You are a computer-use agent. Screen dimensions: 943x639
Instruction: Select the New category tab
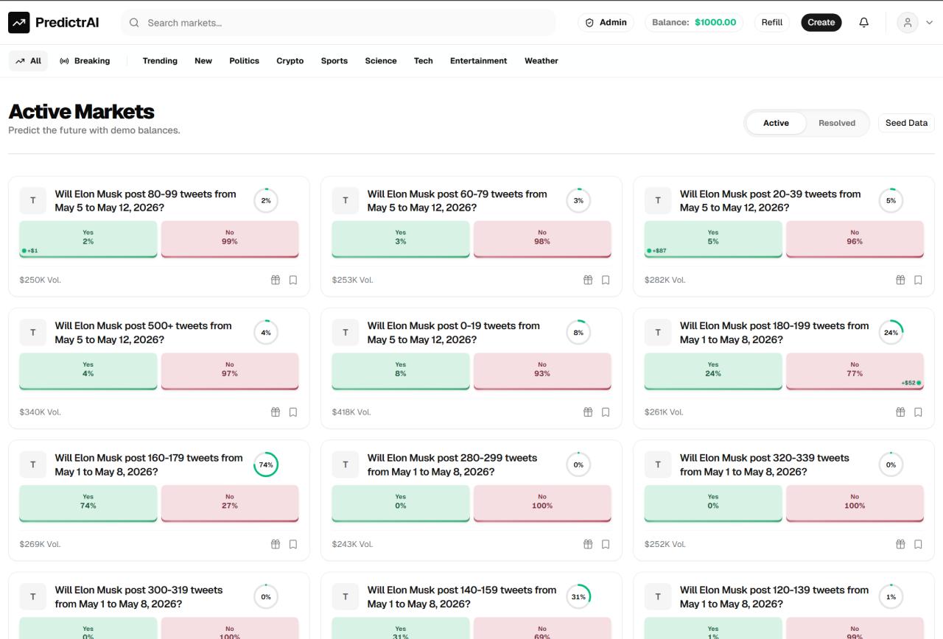tap(203, 61)
